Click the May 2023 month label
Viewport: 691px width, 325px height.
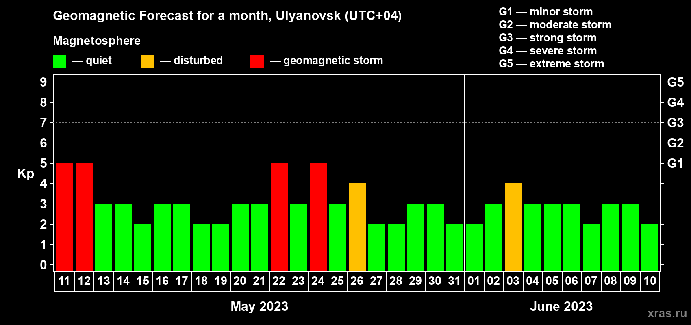pos(259,306)
